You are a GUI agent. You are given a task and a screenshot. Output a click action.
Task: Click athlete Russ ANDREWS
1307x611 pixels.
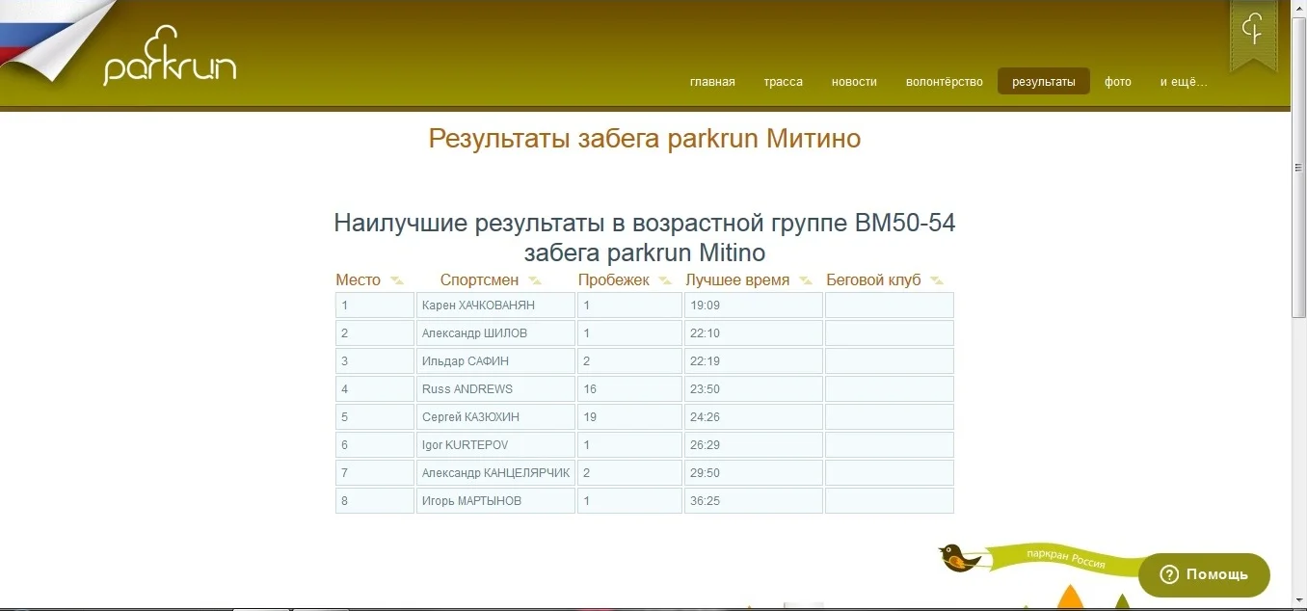coord(467,389)
